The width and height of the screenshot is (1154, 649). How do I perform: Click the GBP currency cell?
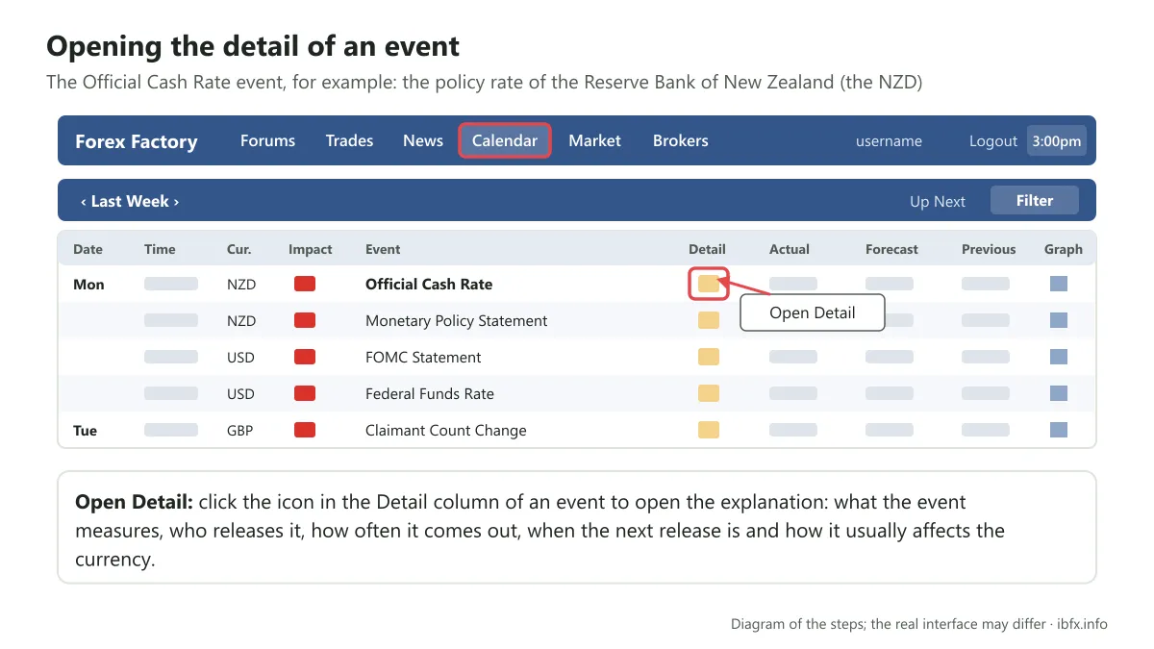[239, 430]
